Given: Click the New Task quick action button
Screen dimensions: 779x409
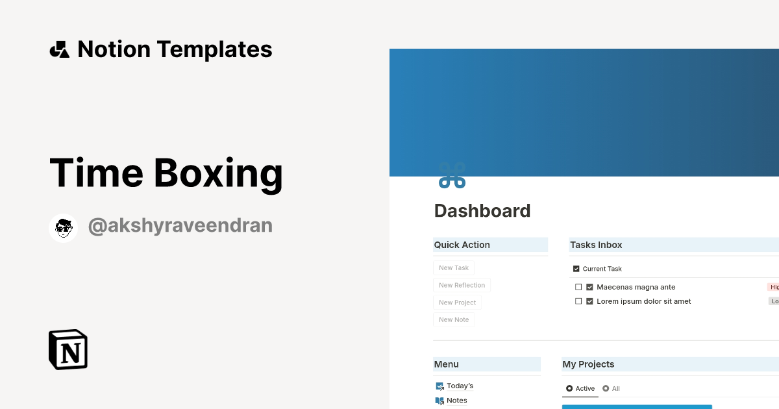Looking at the screenshot, I should pyautogui.click(x=454, y=267).
